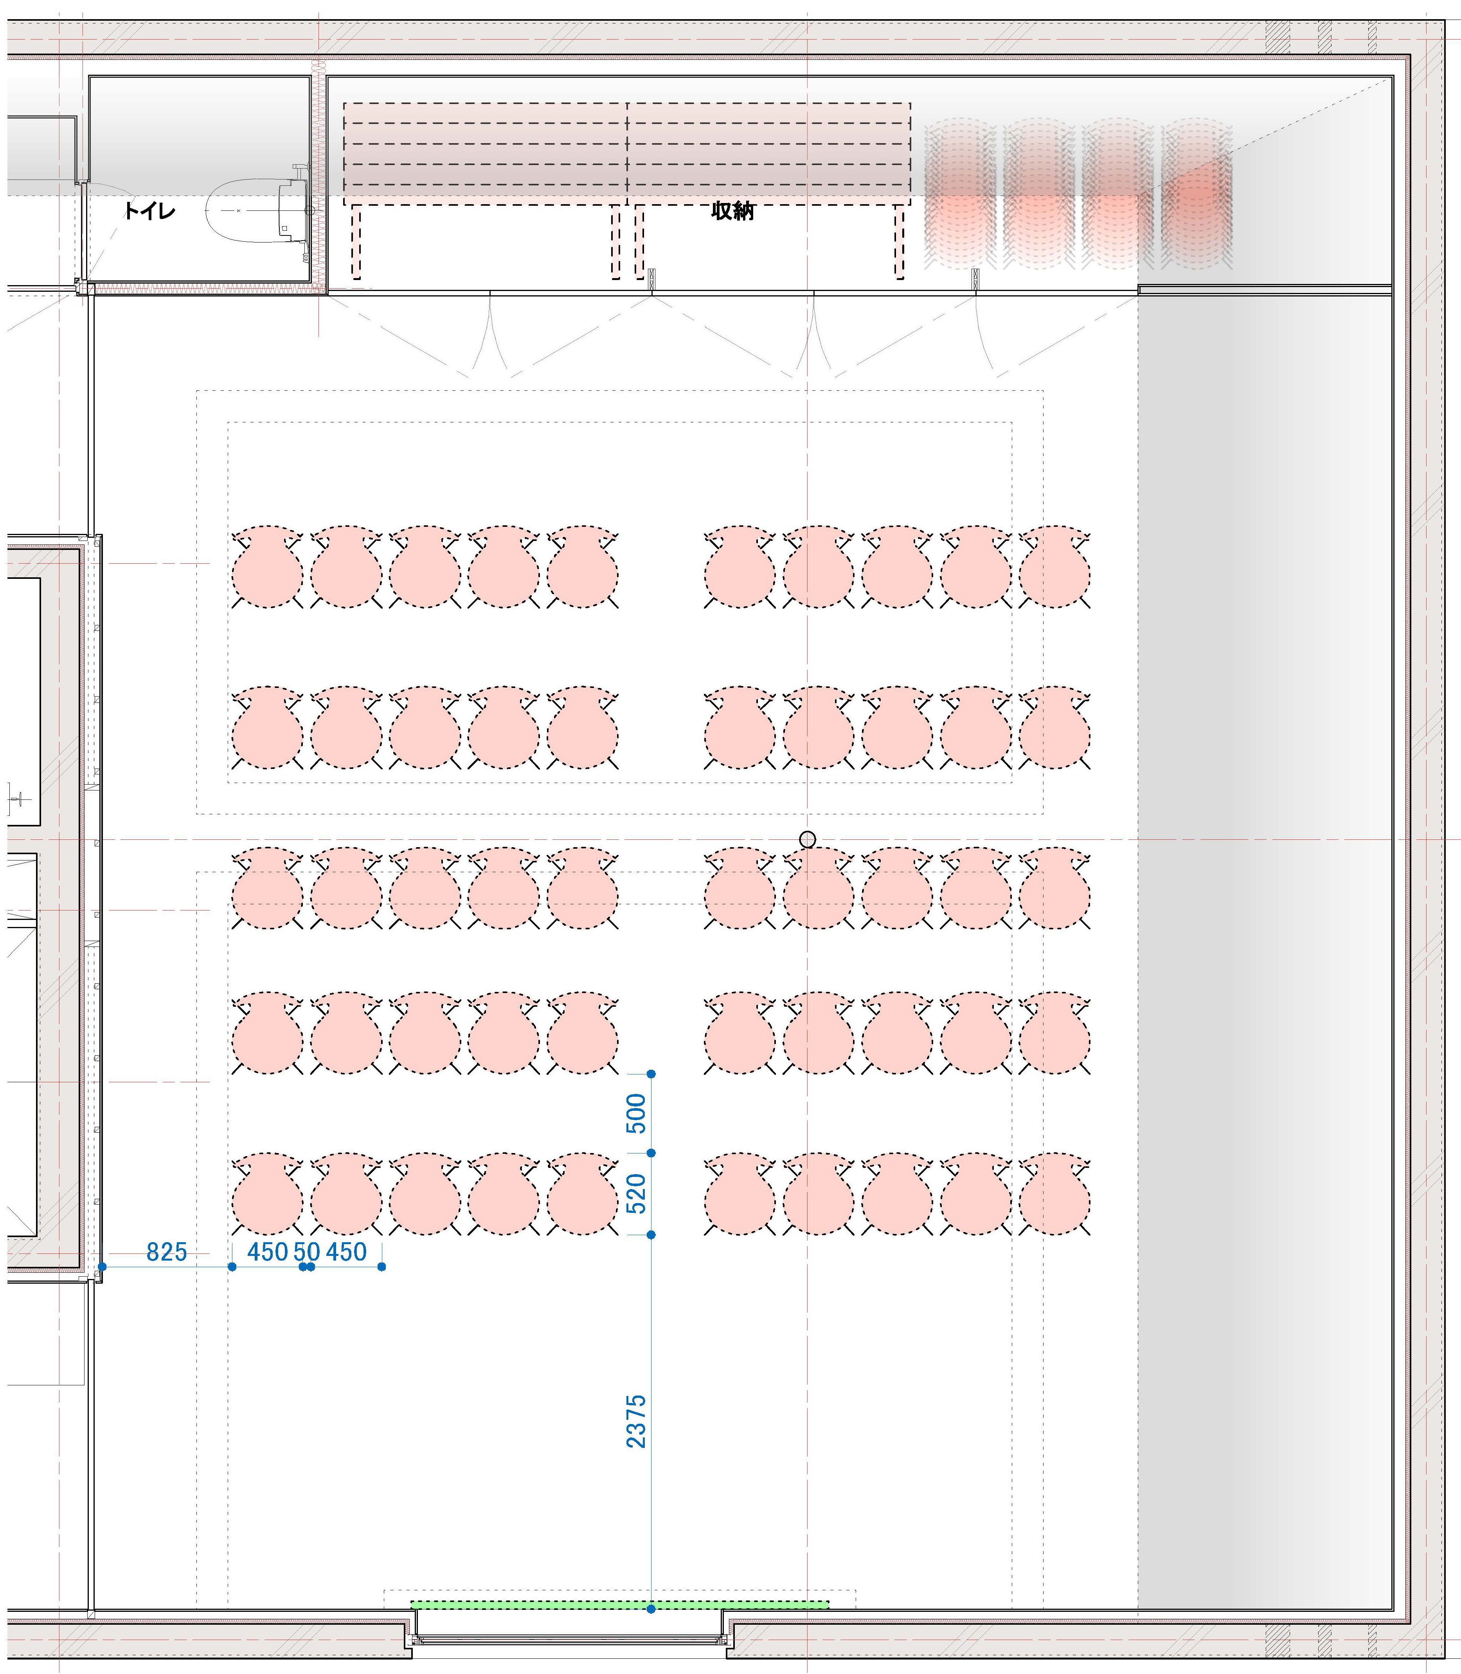Click blue dimension endpoint at green line
Viewport: 1461px width, 1674px height.
[651, 1609]
